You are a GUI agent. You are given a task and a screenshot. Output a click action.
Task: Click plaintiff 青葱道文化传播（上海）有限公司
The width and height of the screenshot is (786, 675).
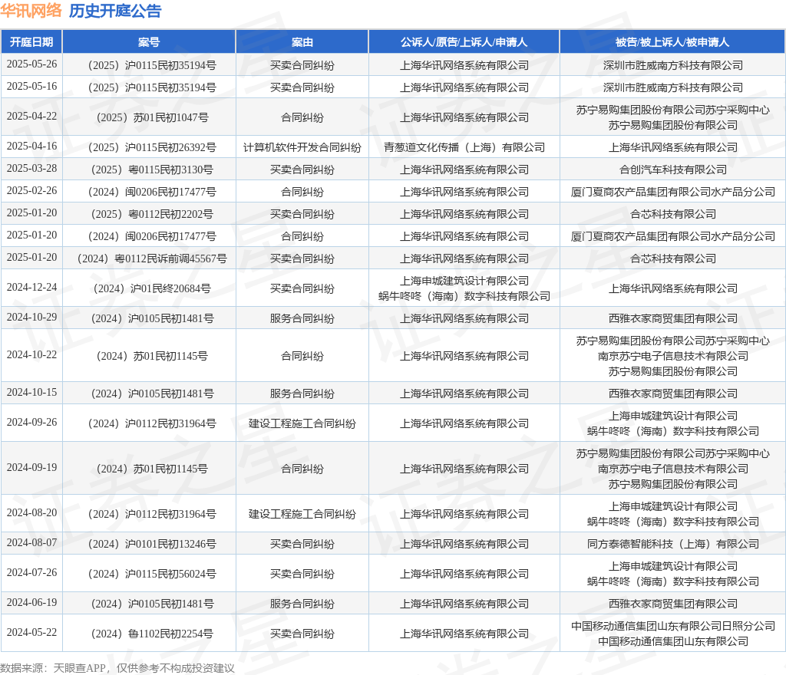click(x=464, y=148)
